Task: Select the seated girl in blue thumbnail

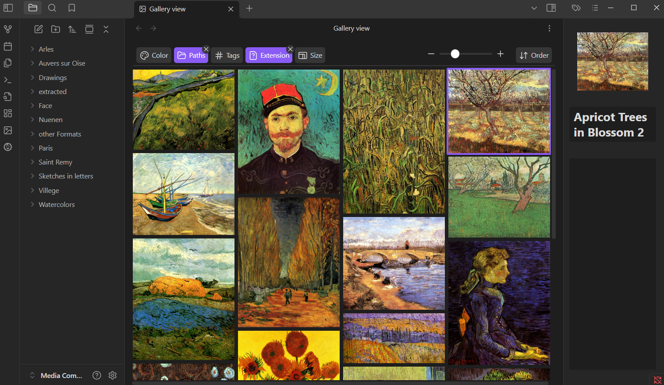Action: pos(499,303)
